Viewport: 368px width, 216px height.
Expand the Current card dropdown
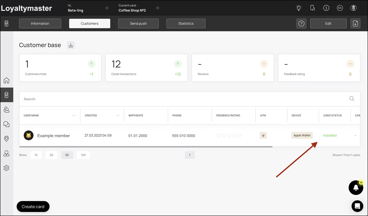pyautogui.click(x=157, y=8)
